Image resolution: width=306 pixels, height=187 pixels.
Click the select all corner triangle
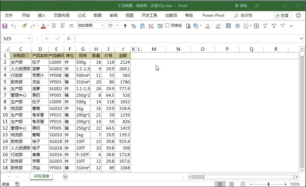coord(7,49)
